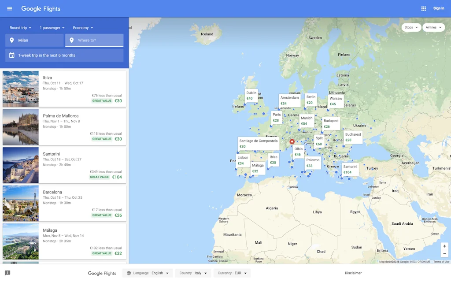Viewport: 451px width, 282px height.
Task: Select the Ibiza destination photo
Action: pyautogui.click(x=20, y=89)
